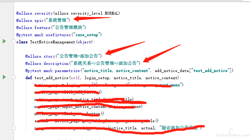The height and width of the screenshot is (140, 250).
Task: Click the testerhome.com watermark
Action: 233,134
